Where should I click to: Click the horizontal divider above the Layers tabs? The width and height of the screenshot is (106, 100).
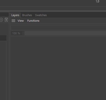[x=53, y=11]
